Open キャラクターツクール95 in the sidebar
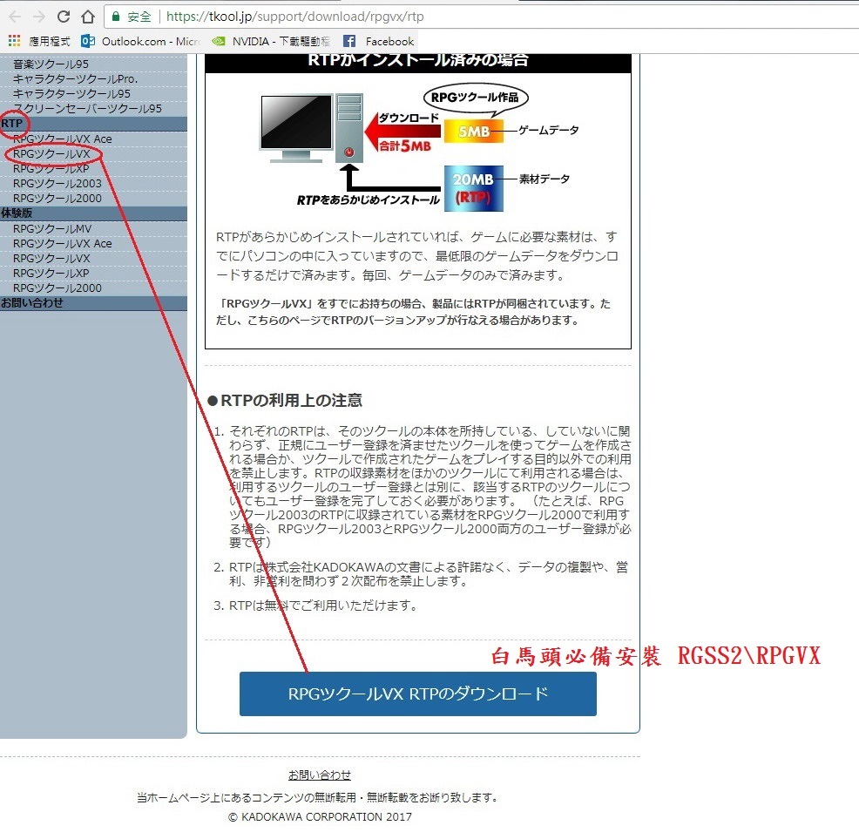 [x=71, y=94]
